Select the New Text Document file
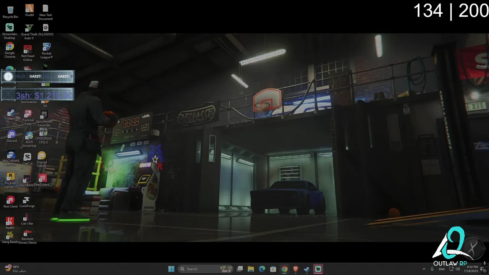 coord(45,12)
